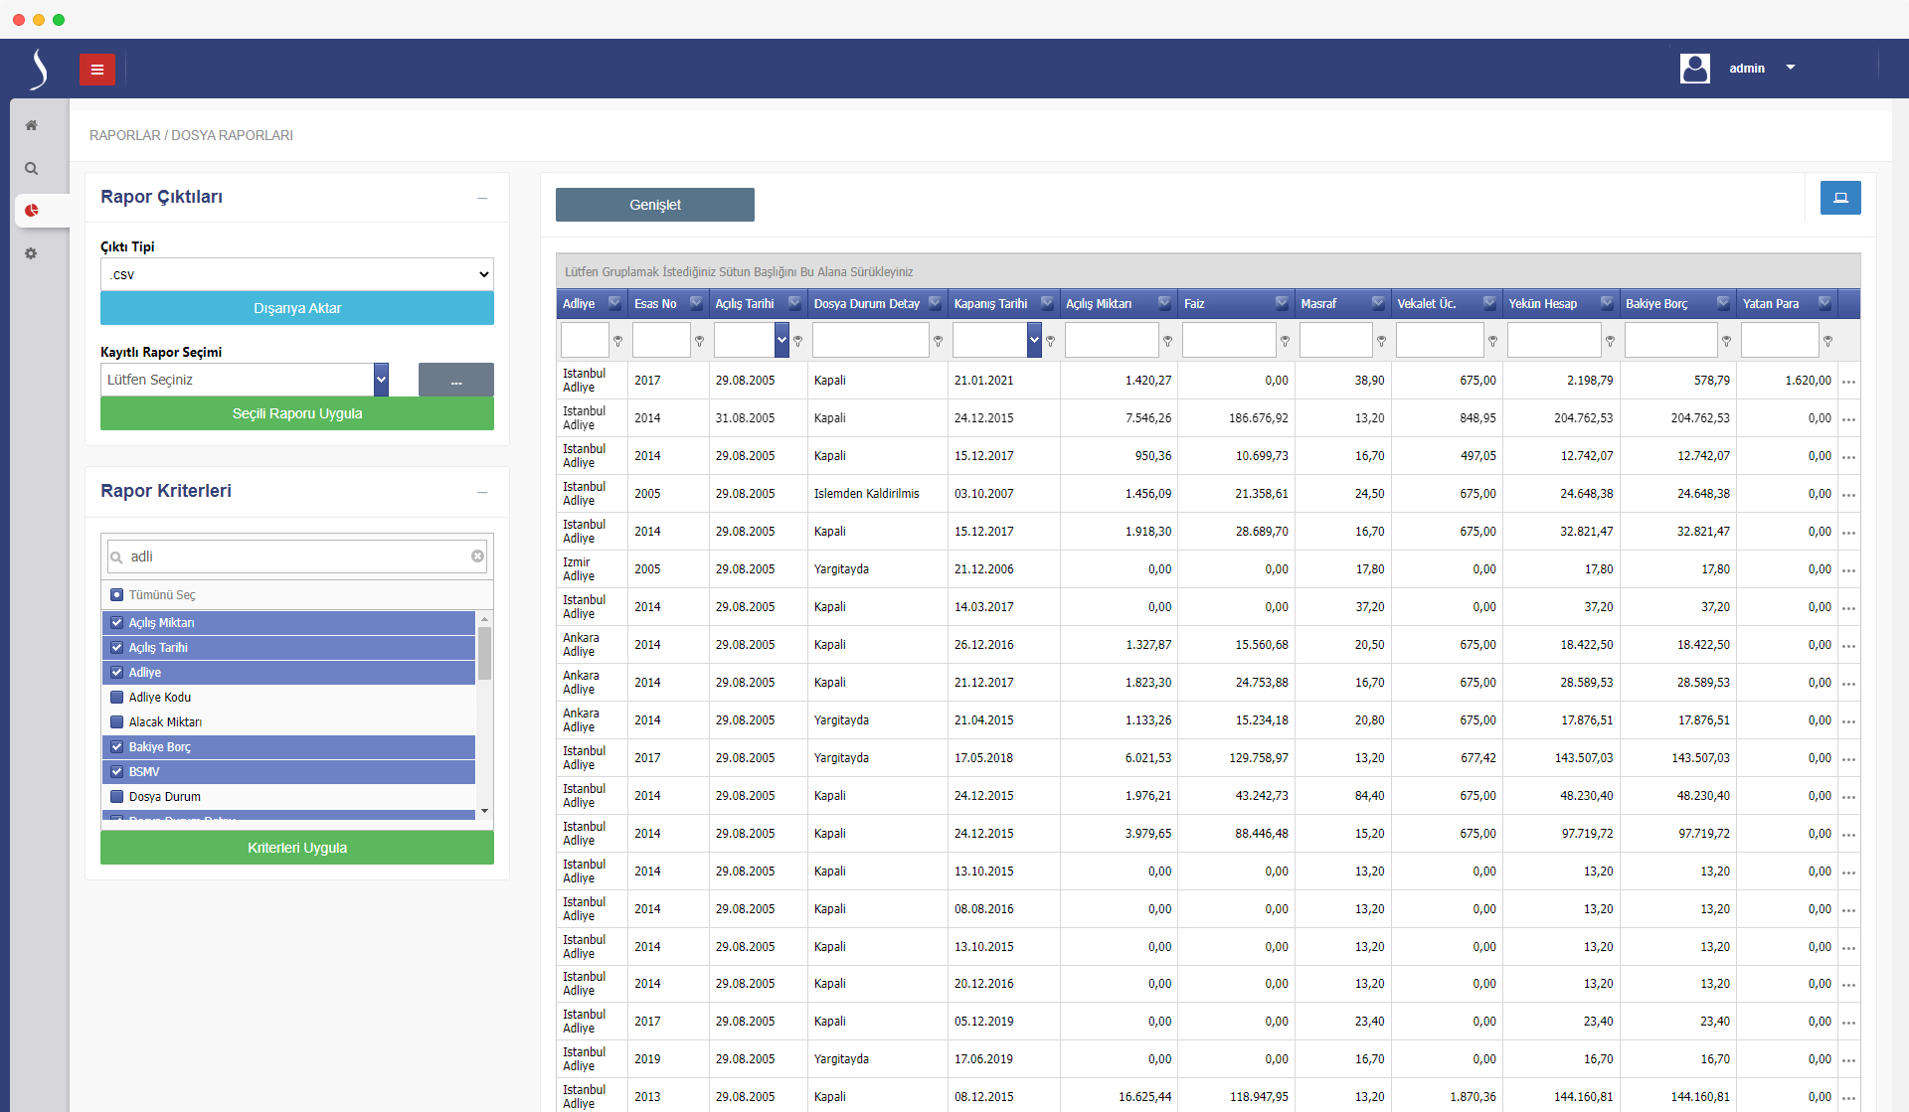Toggle the Tümünü Seç checkbox
Image resolution: width=1909 pixels, height=1112 pixels.
coord(117,595)
